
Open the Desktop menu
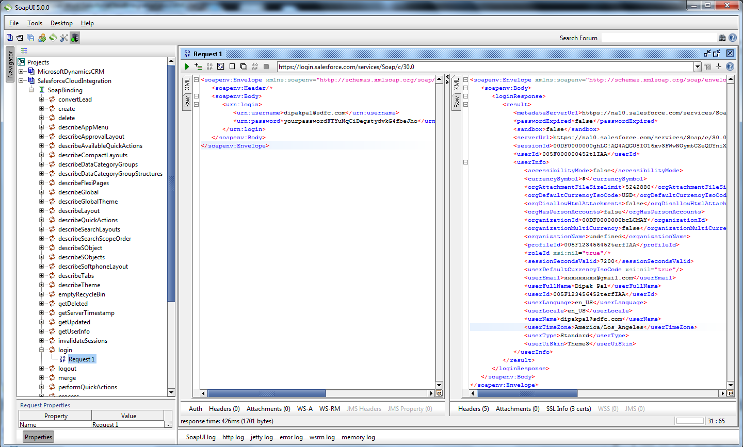tap(61, 23)
